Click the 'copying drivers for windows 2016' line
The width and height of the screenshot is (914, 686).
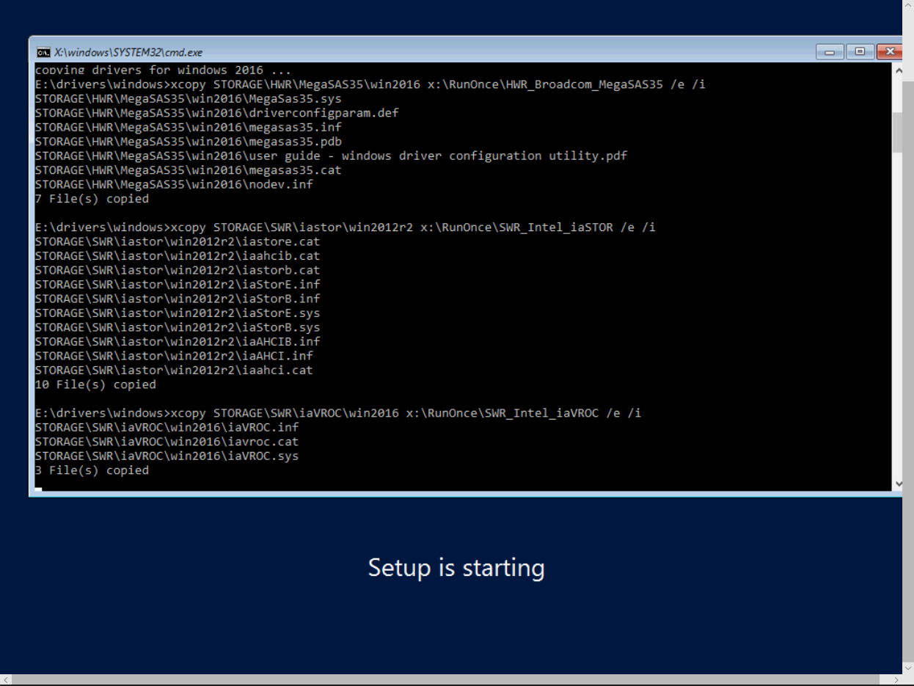point(163,70)
